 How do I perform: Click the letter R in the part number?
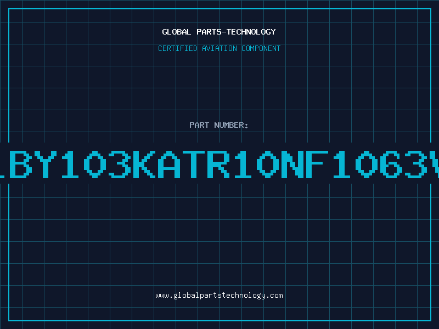tap(218, 164)
